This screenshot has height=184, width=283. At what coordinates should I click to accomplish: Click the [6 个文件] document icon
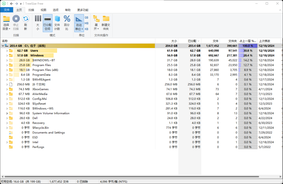[11, 84]
